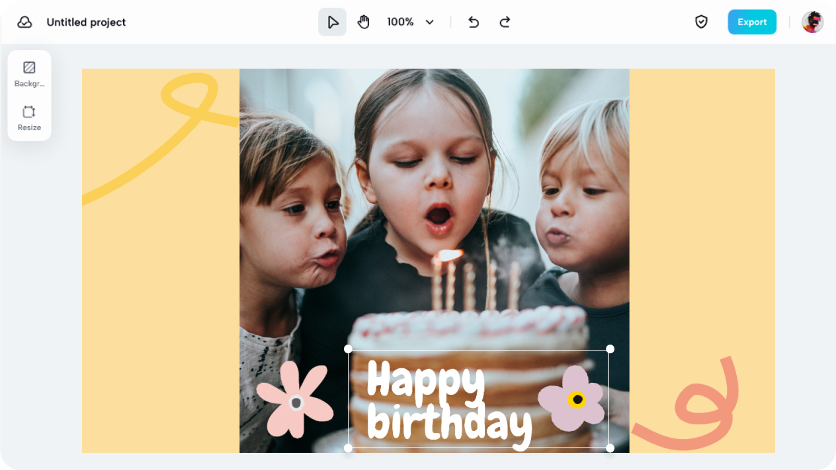
Task: Click the Export button
Action: (x=752, y=22)
